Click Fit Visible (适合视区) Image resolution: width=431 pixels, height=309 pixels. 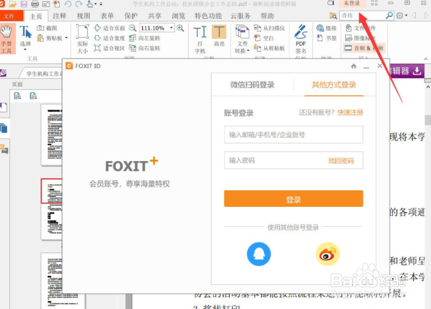pyautogui.click(x=109, y=48)
